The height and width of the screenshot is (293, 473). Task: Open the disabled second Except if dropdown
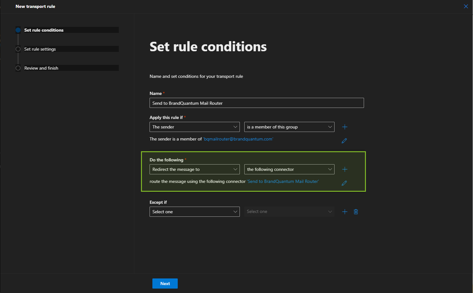289,212
